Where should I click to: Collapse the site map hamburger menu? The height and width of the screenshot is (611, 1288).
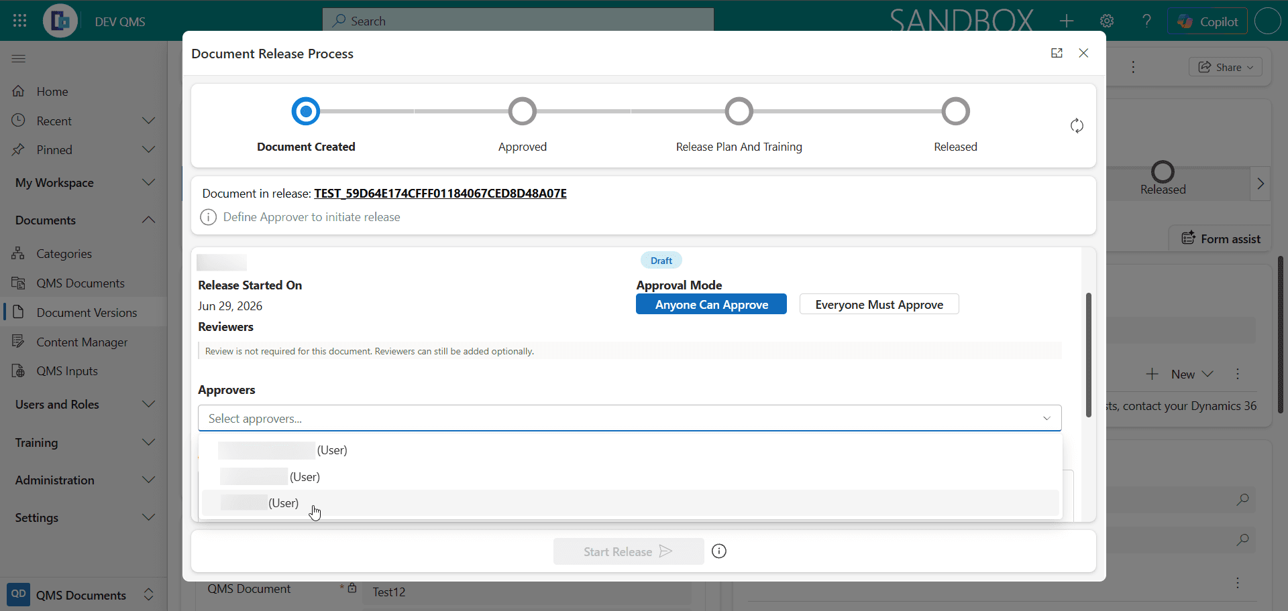19,59
